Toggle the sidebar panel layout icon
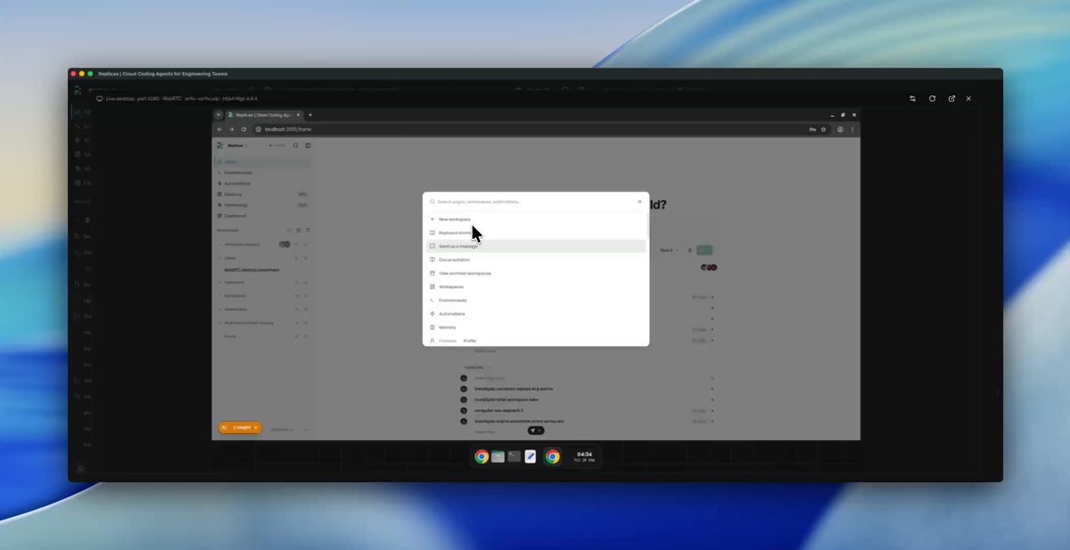Screen dimensions: 1070x550 308,145
